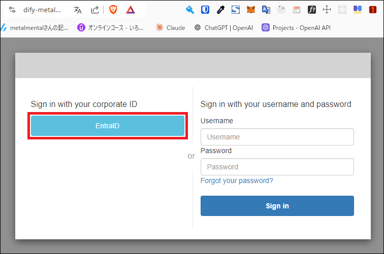Open the Bitwarden shield extension
This screenshot has height=254, width=384.
click(205, 10)
